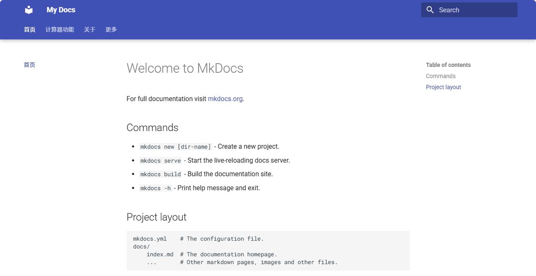Screen dimensions: 536x276
Task: Click the magnifying glass search icon
Action: (x=430, y=10)
